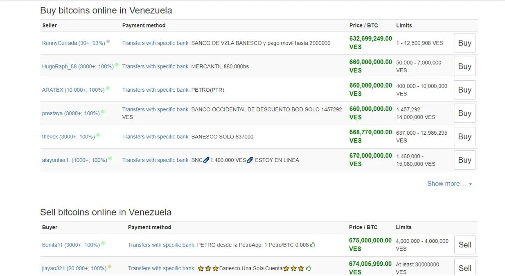Viewport: 505px width, 276px height.
Task: Click the thumbs-up icon in Benita11's PETRO offer
Action: point(313,245)
